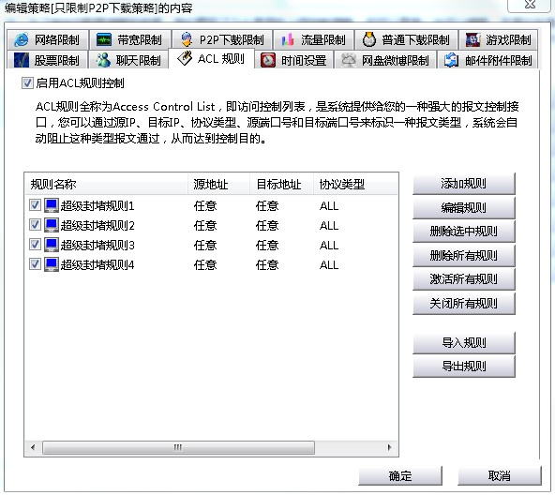Switch to the 股票限制 tab
Image resolution: width=555 pixels, height=495 pixels.
tap(47, 60)
